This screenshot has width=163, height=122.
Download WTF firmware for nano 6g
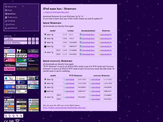[x=69, y=91]
